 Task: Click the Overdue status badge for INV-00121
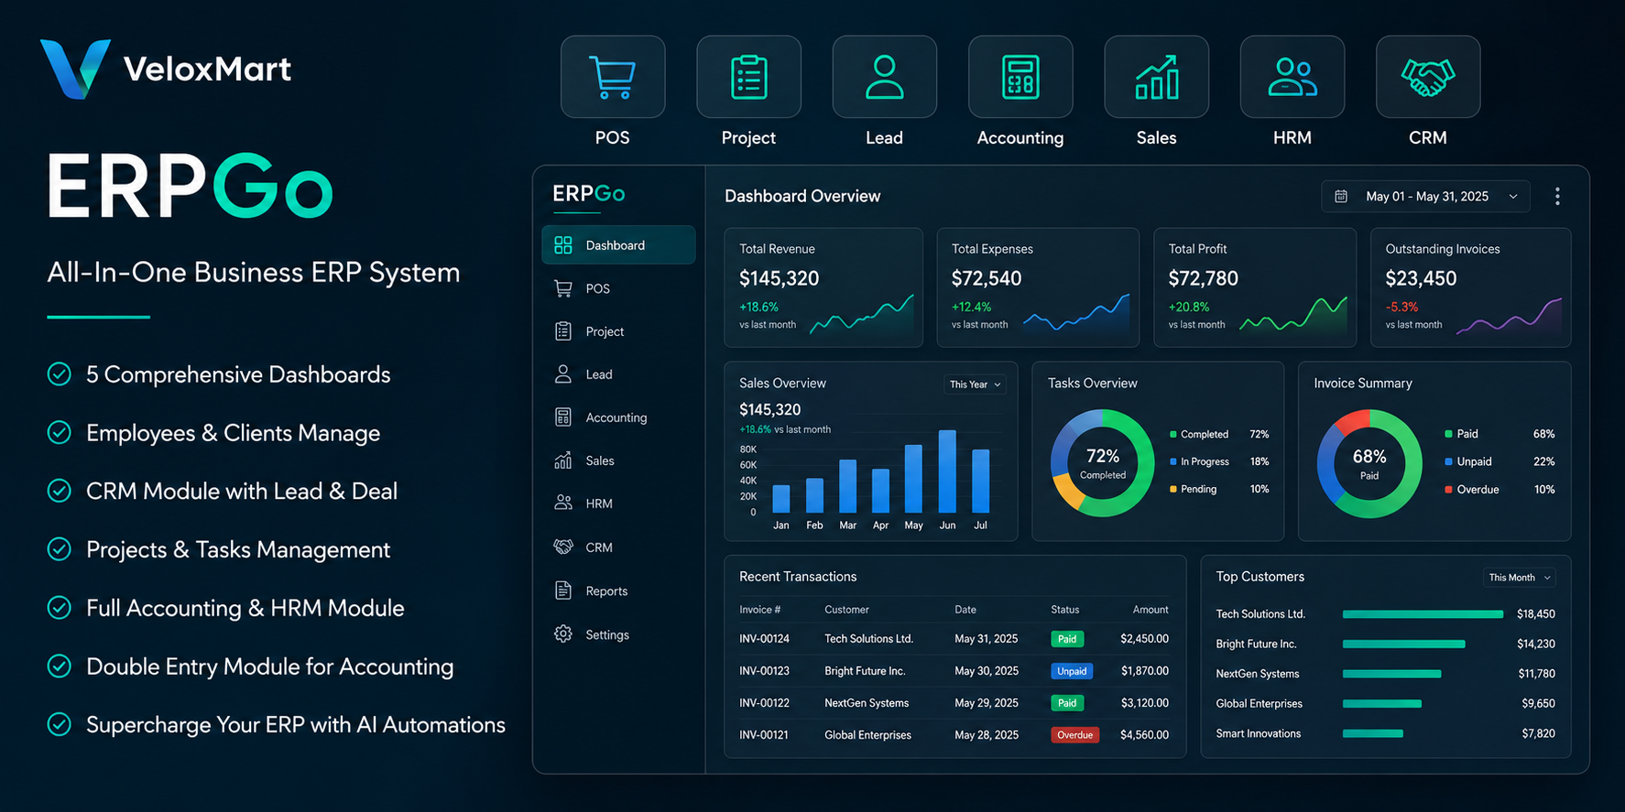point(1075,735)
